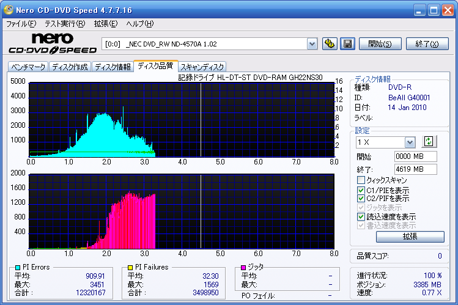This screenshot has width=458, height=305.
Task: Click the 終了(X) exit button
Action: point(427,44)
